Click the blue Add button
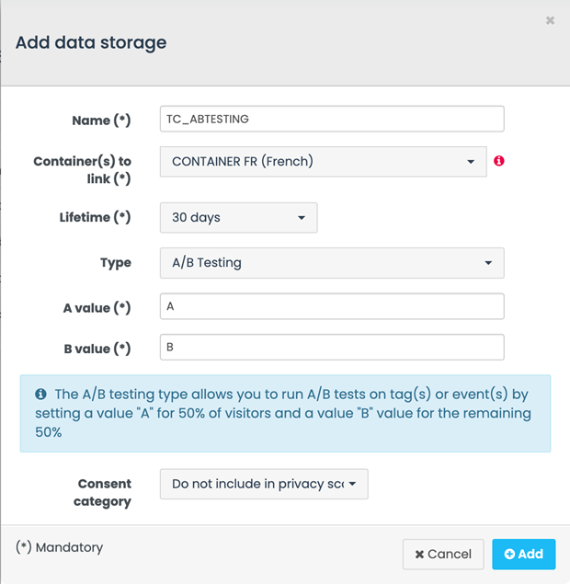Viewport: 570px width, 584px height. pos(523,554)
